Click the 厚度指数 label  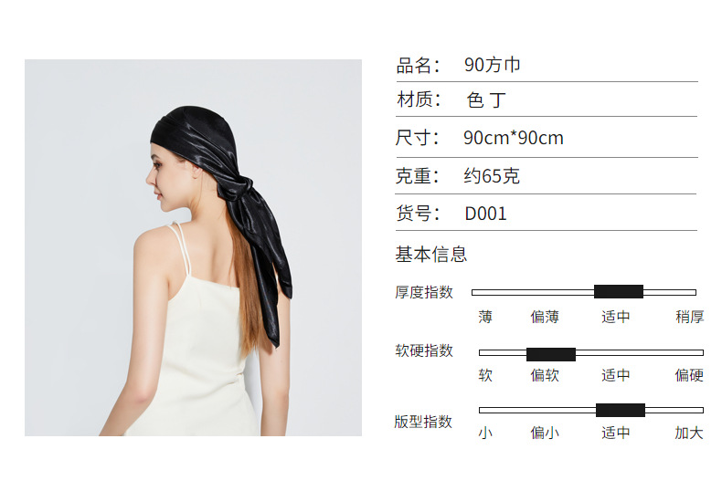(424, 292)
